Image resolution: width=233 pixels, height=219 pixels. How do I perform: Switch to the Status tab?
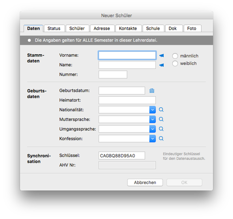click(54, 28)
